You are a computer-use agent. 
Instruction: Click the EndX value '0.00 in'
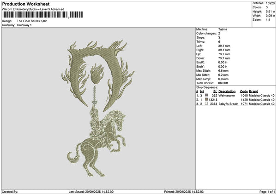pos(223,63)
